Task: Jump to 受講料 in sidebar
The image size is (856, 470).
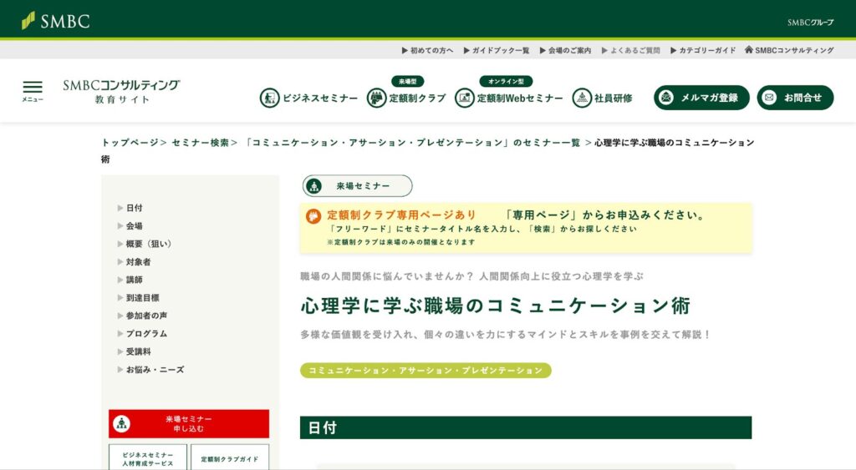Action: click(138, 351)
